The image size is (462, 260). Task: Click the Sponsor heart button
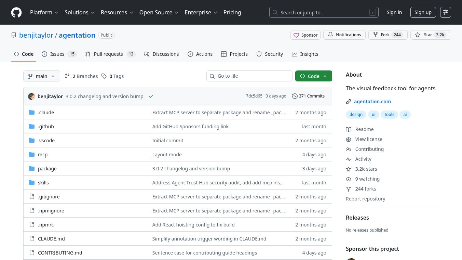click(305, 35)
